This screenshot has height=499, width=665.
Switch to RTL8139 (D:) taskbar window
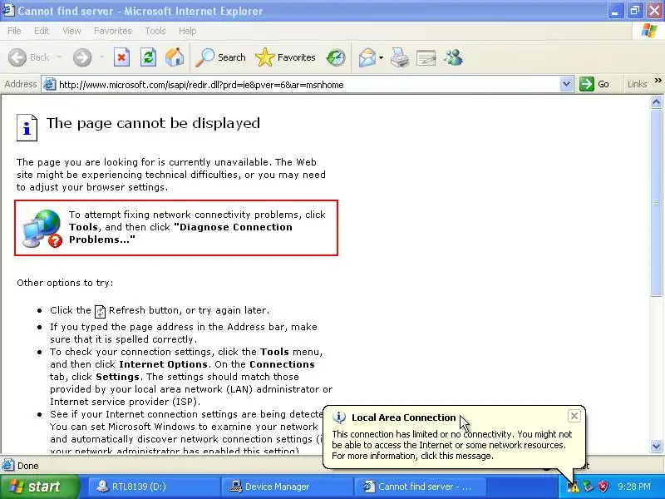[x=154, y=487]
